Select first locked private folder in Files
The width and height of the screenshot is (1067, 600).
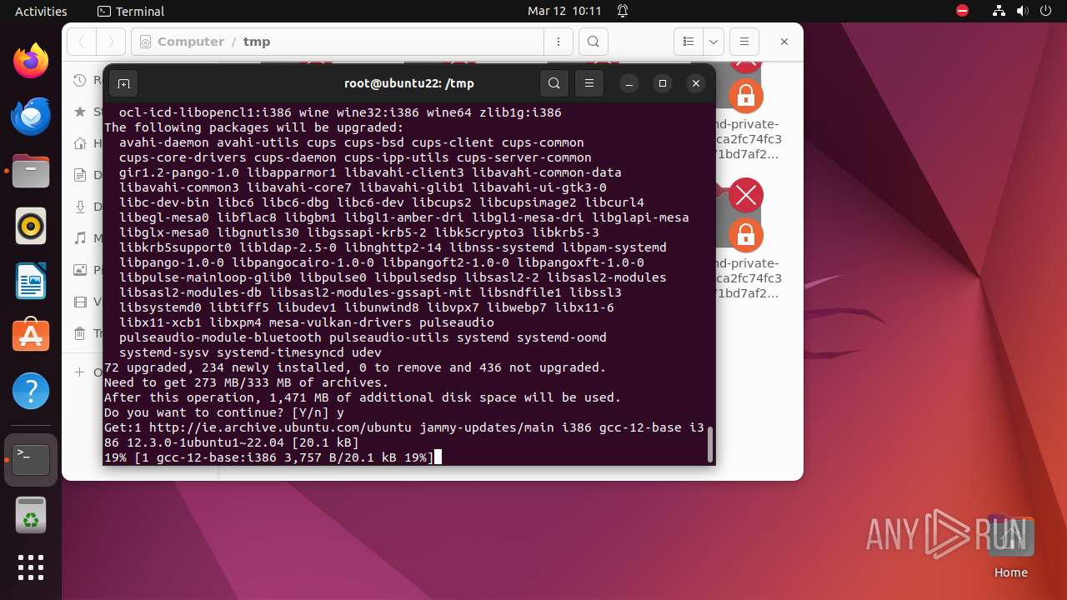tap(746, 111)
